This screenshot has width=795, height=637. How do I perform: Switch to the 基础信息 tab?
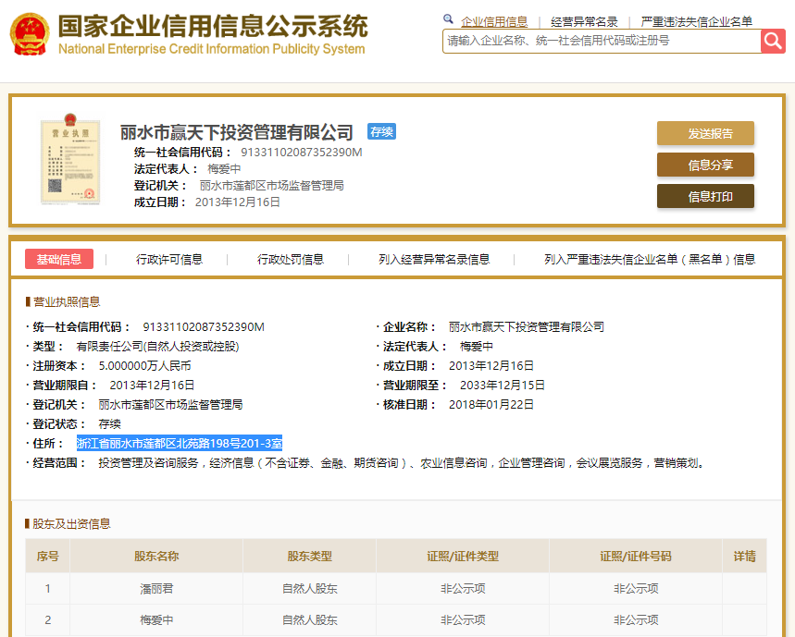pyautogui.click(x=59, y=259)
